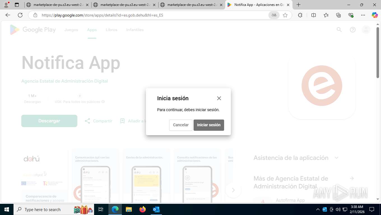Reload the page with the refresh icon
Screen dimensions: 381x215
point(20,15)
